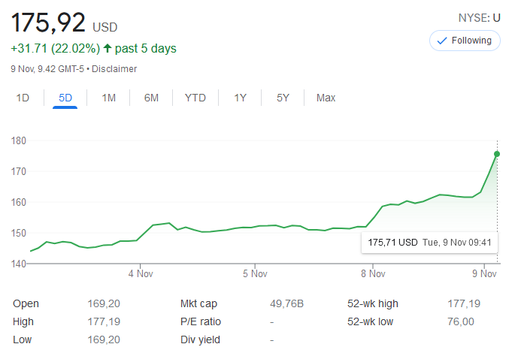Show the YTD chart range
The image size is (518, 356).
point(195,98)
